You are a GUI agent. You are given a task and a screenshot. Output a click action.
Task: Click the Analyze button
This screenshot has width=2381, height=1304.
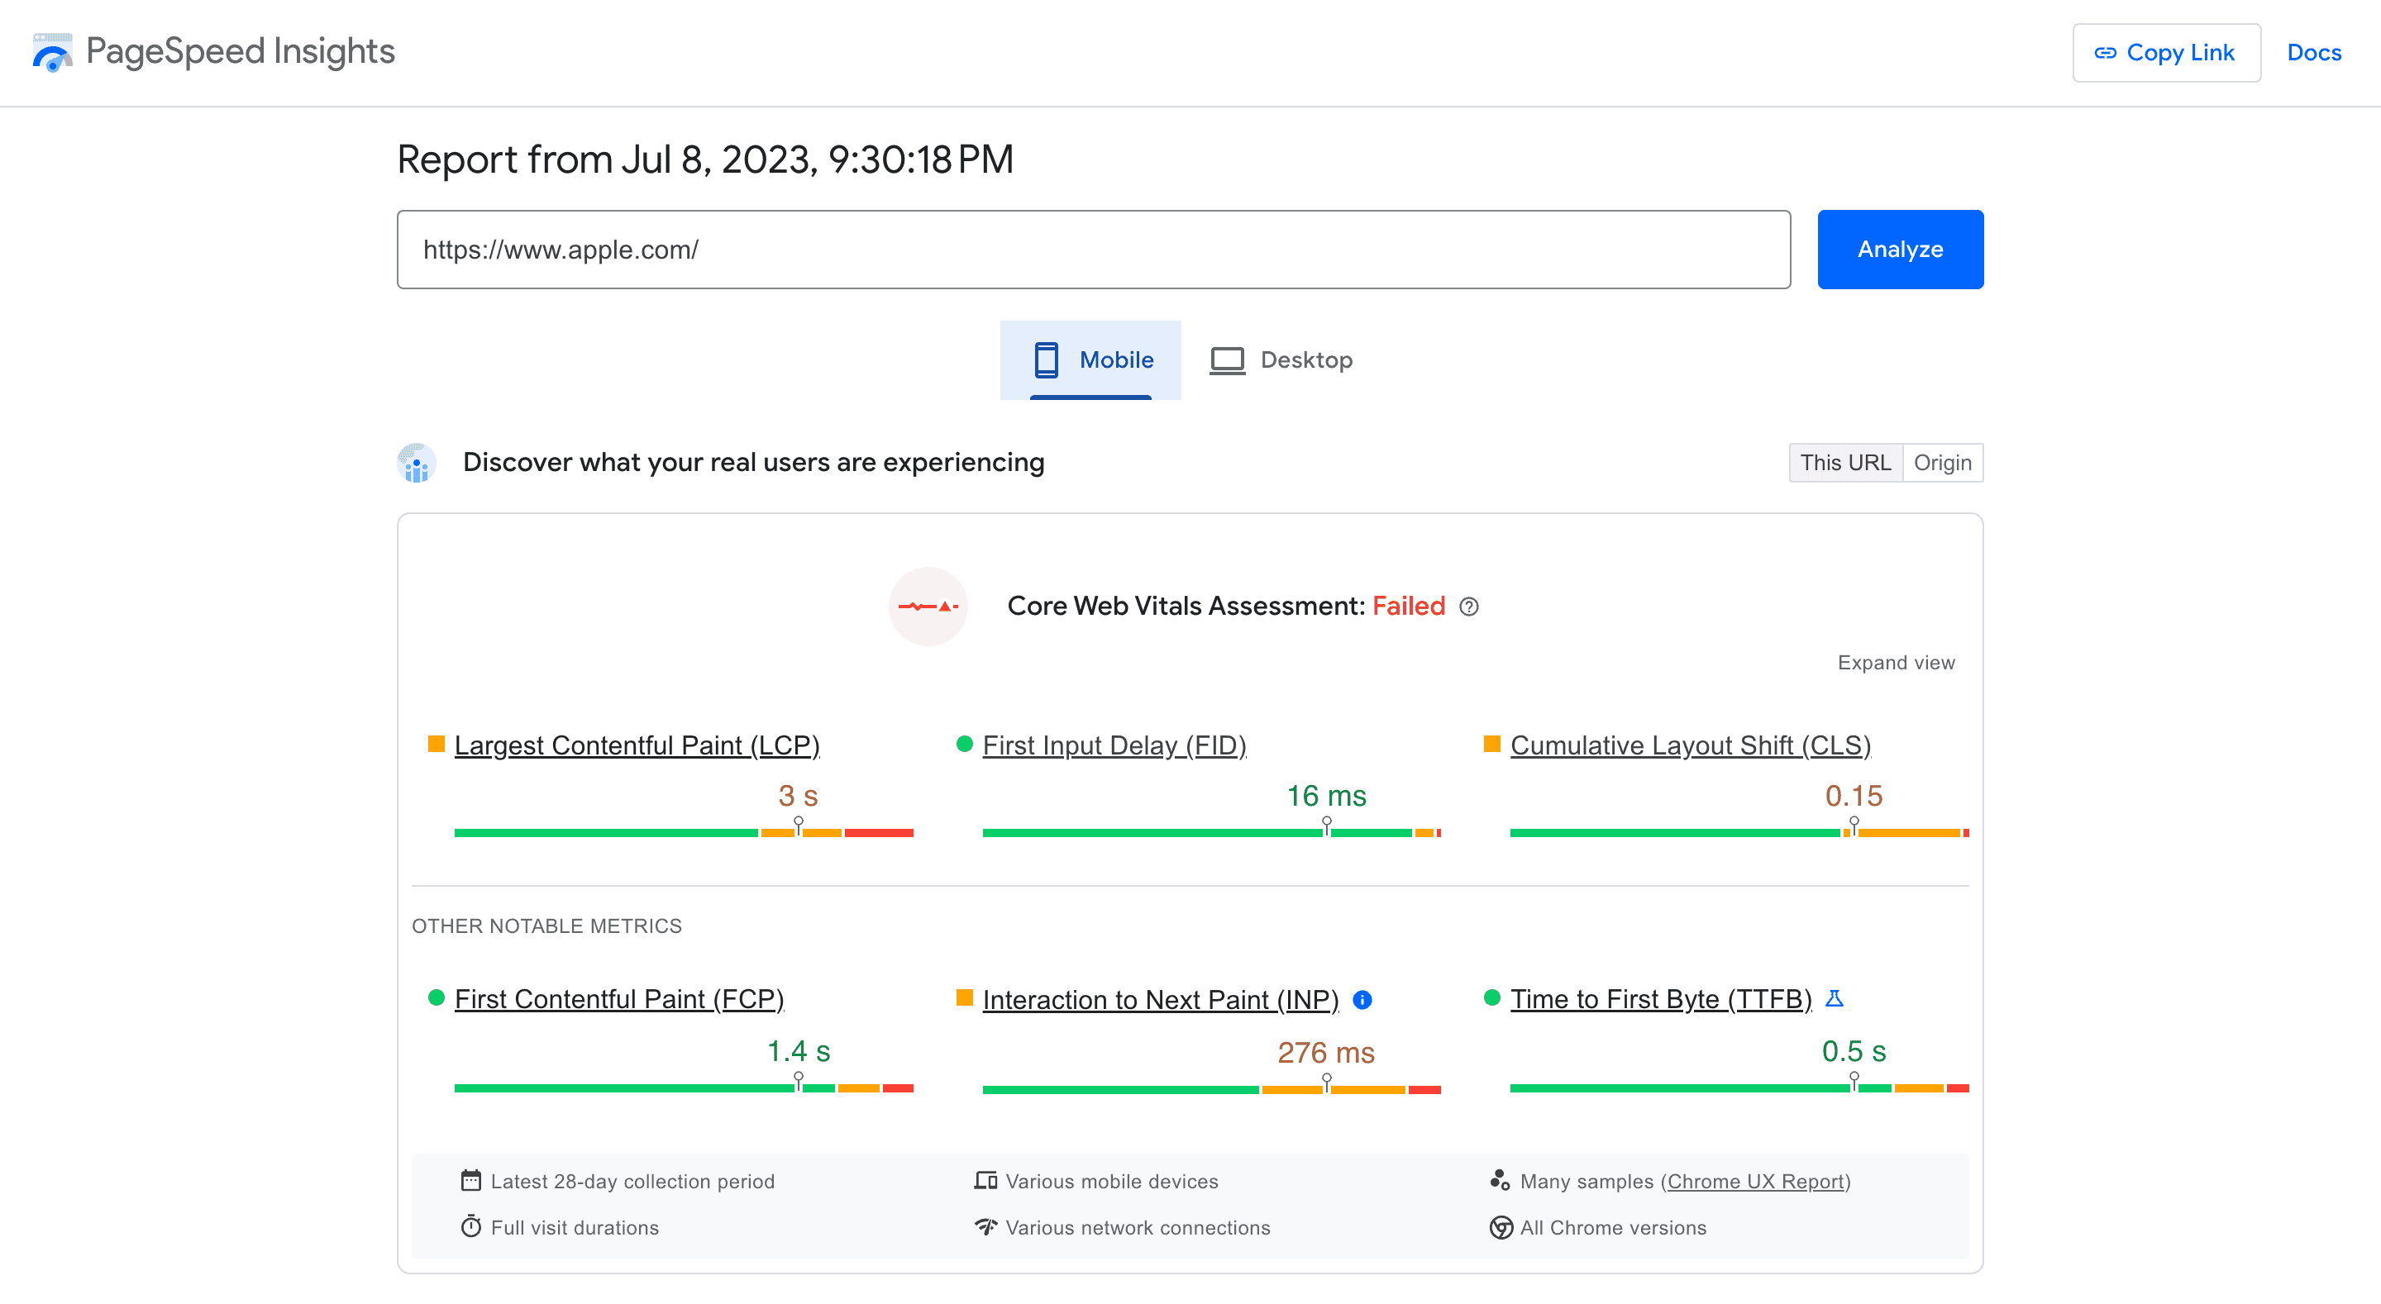click(1901, 250)
